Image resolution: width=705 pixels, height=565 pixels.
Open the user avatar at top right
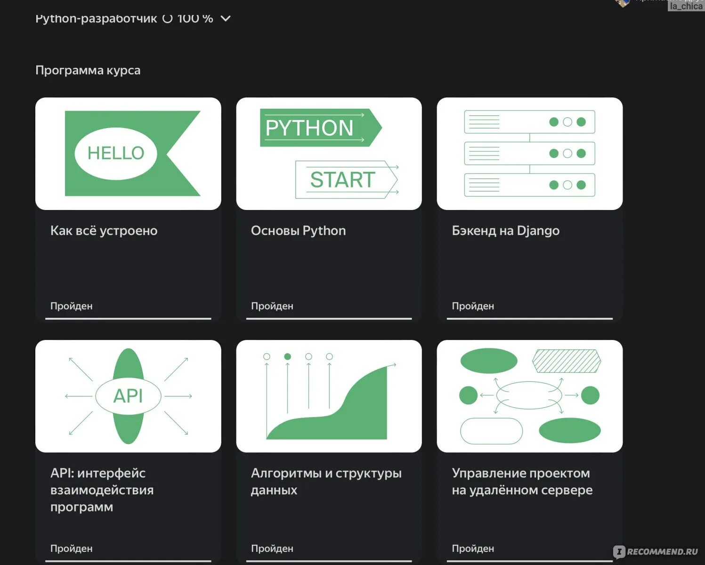(x=623, y=3)
